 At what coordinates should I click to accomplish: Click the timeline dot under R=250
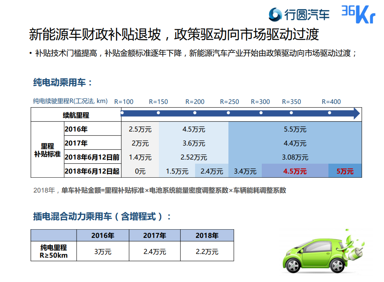pyautogui.click(x=228, y=113)
